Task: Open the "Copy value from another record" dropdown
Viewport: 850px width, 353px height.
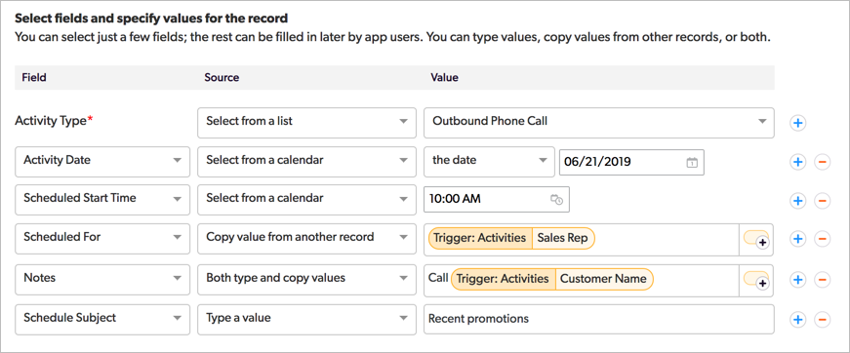Action: [x=306, y=239]
